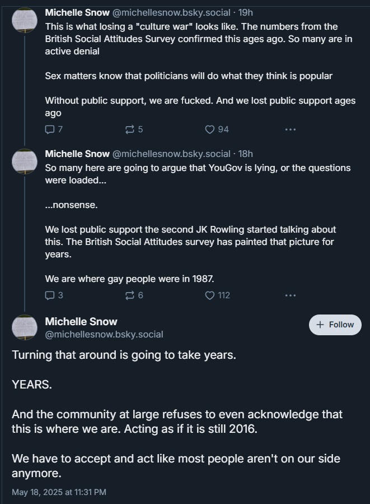Open the handle below the main post's author name
The height and width of the screenshot is (504, 370).
click(x=104, y=334)
